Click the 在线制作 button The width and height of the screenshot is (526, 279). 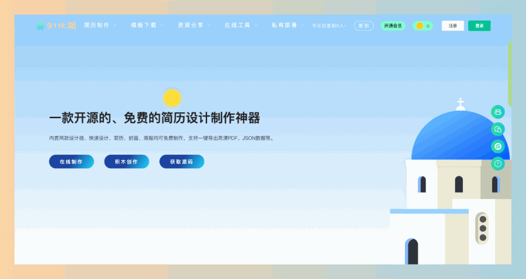(72, 161)
